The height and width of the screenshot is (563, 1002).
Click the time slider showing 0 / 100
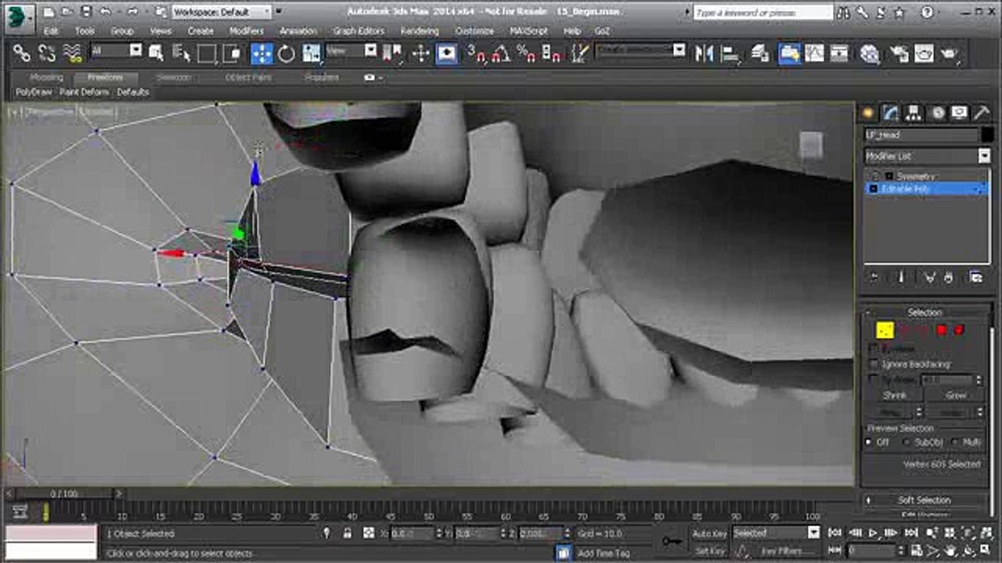pos(64,494)
